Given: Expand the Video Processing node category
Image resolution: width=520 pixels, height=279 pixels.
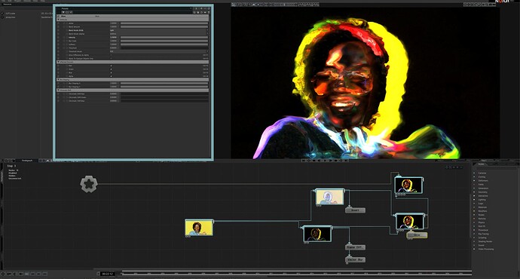Looking at the screenshot, I should click(x=486, y=249).
